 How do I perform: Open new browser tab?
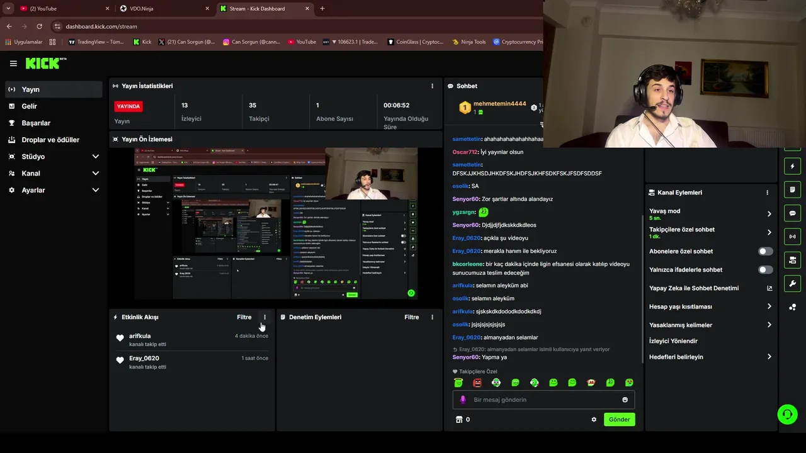[x=322, y=9]
